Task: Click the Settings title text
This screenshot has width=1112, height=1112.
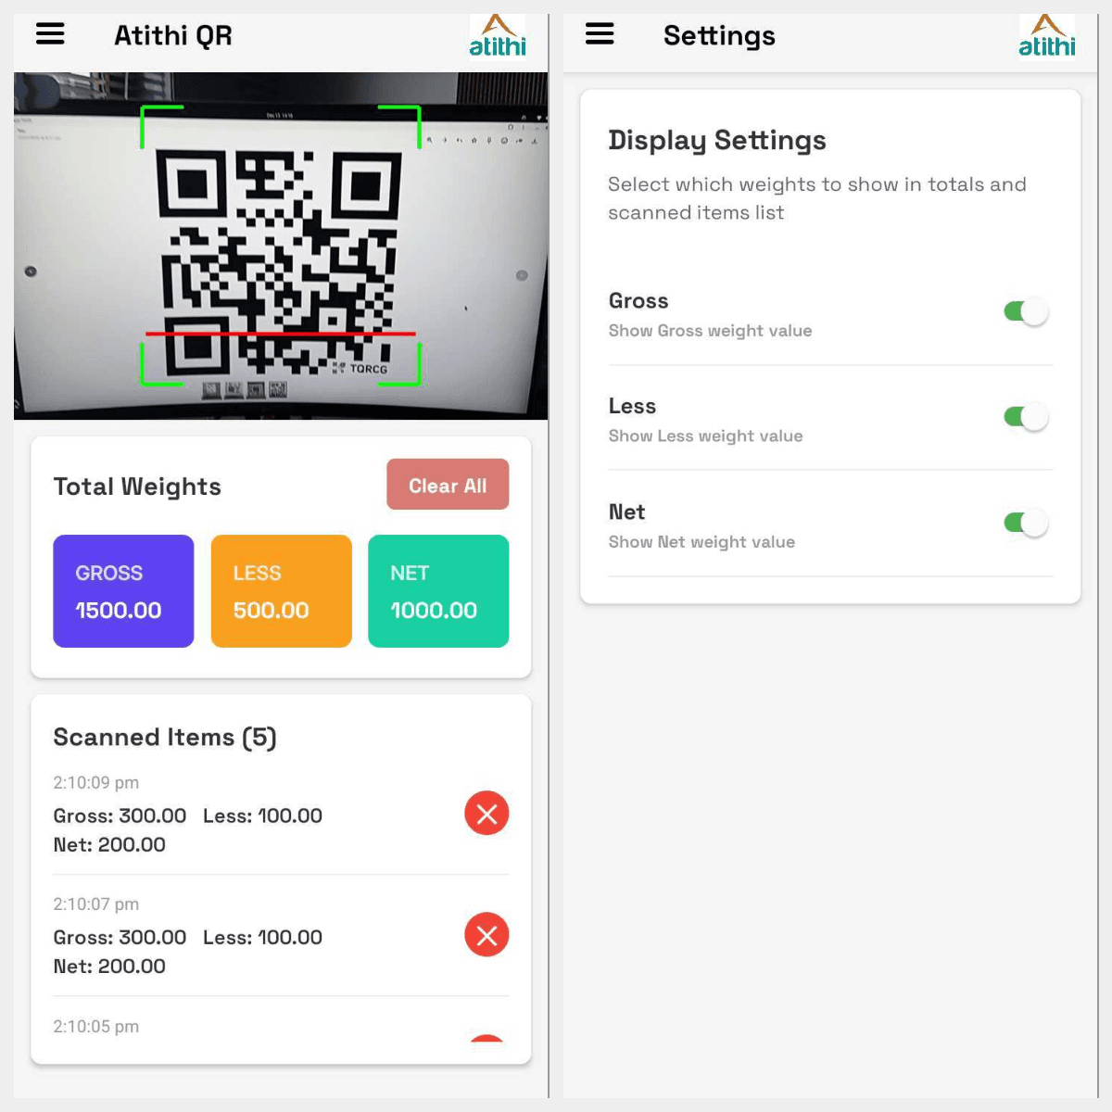Action: [719, 36]
